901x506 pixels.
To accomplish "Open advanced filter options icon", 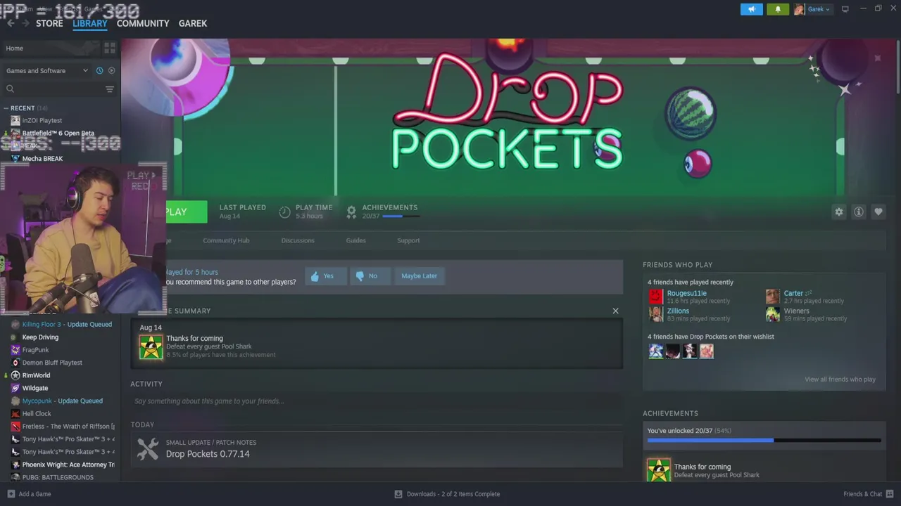I will coord(110,89).
